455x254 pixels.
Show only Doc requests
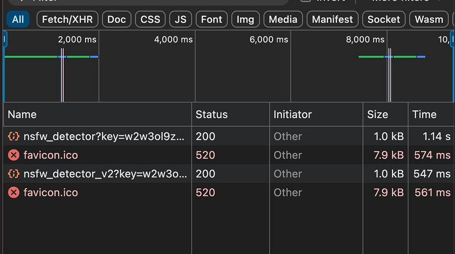[x=117, y=20]
